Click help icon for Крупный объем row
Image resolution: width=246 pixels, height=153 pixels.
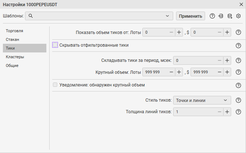click(238, 72)
